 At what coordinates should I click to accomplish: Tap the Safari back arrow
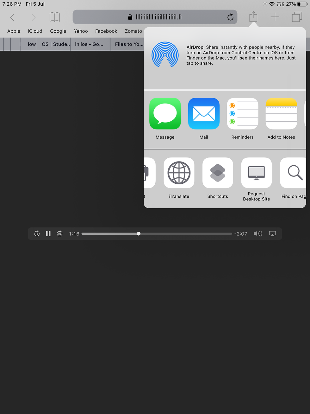12,17
